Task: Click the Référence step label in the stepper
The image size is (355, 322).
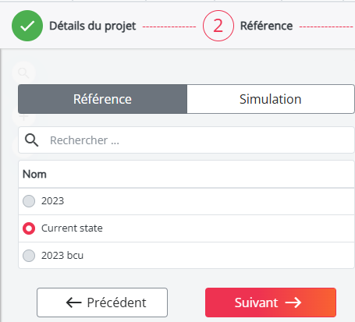Action: click(x=267, y=26)
